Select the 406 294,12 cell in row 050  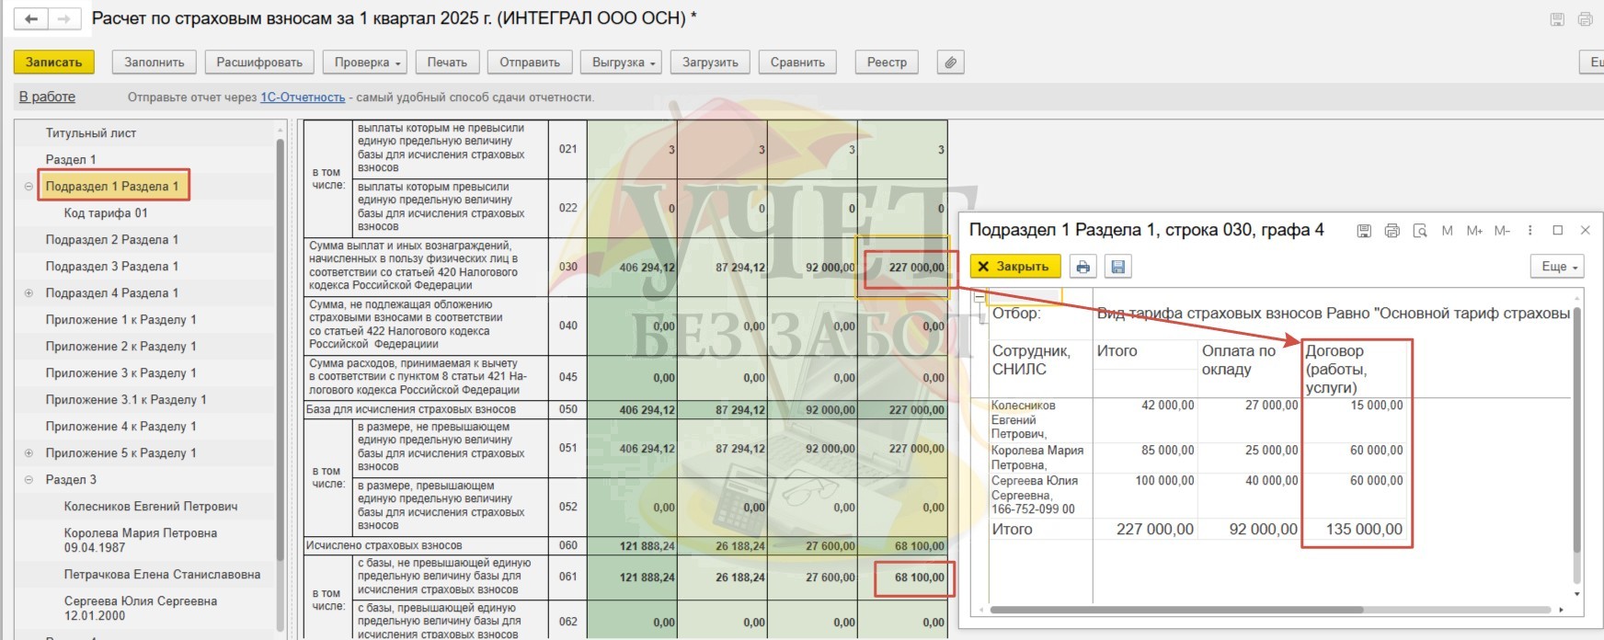(633, 410)
